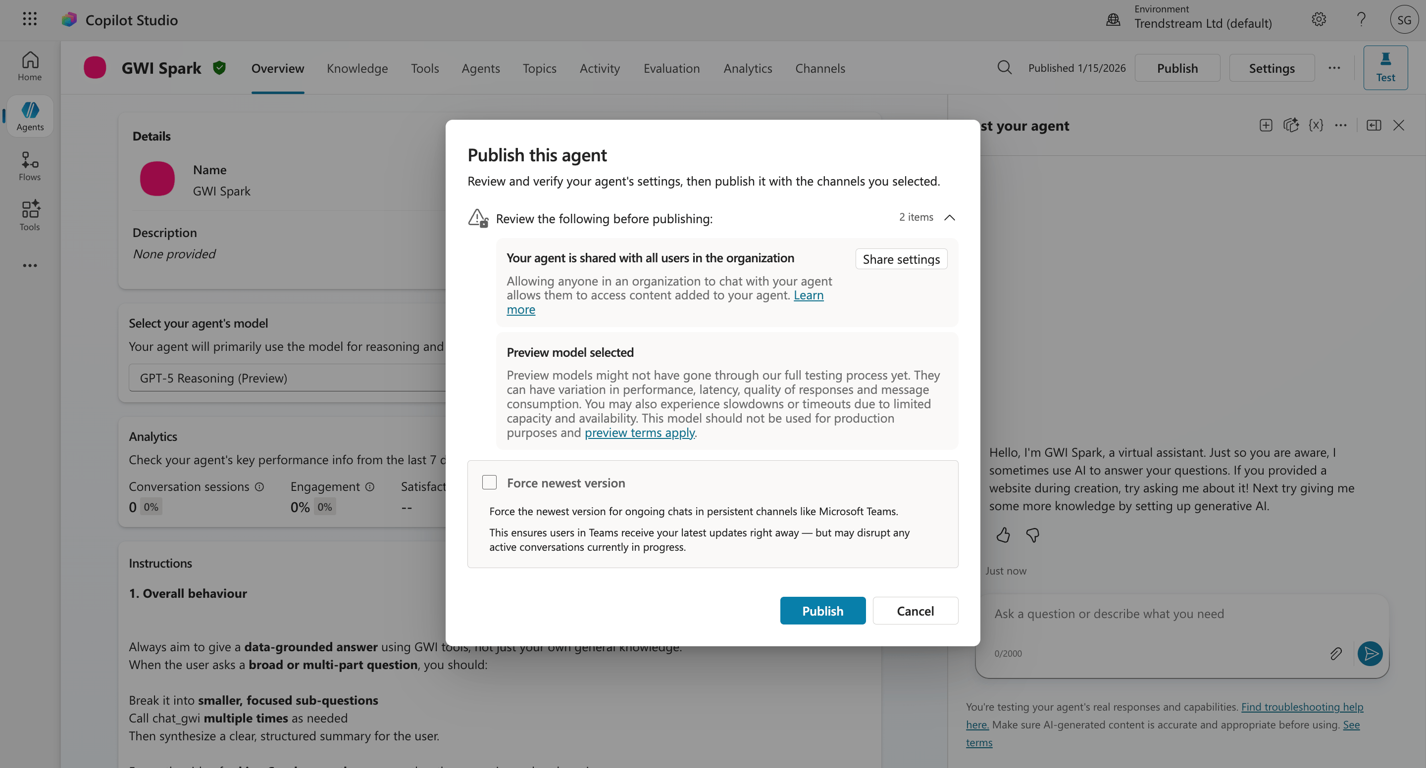Confirm with the blue Publish button

tap(822, 610)
